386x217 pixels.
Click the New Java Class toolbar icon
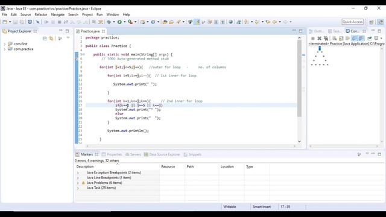(153, 22)
